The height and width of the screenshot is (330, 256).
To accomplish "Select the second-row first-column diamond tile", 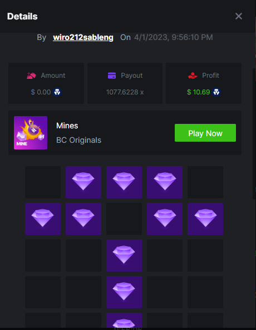I will tap(43, 219).
